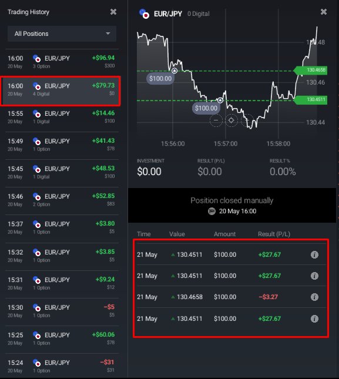Image resolution: width=339 pixels, height=379 pixels.
Task: Open the 15:25 trade with +$60.06
Action: pyautogui.click(x=62, y=339)
